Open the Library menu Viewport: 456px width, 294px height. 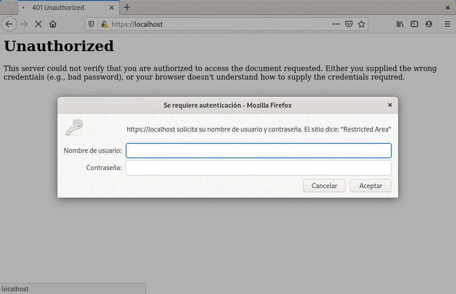pyautogui.click(x=400, y=24)
